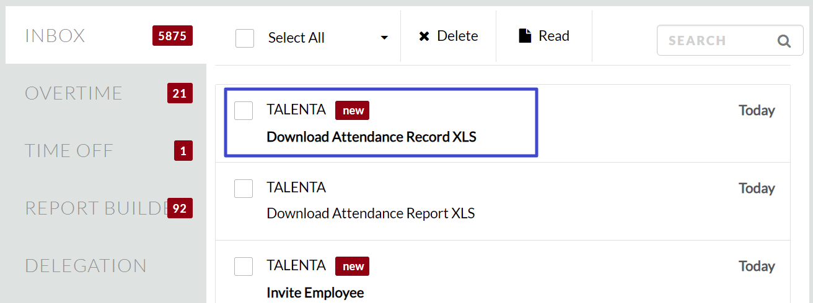Viewport: 813px width, 303px height.
Task: Select the Invite Employee message checkbox
Action: tap(244, 267)
